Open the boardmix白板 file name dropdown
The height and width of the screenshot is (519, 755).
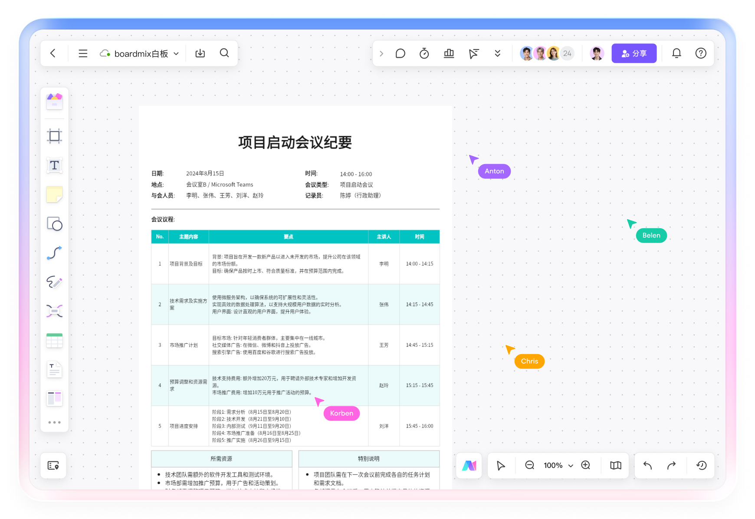coord(176,54)
